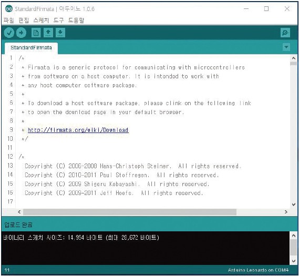Click the horizontal scrollbar right arrow
Viewport: 299px width, 276px height.
[x=286, y=212]
